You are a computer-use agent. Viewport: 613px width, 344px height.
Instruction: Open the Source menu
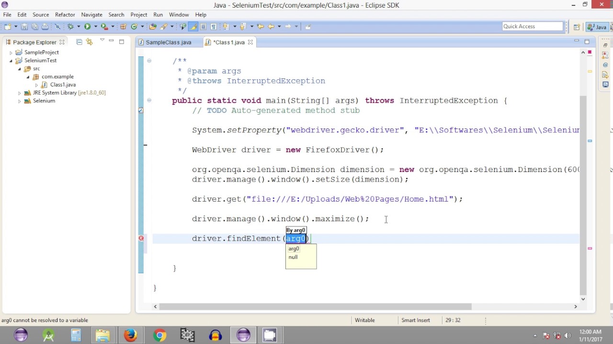point(41,15)
